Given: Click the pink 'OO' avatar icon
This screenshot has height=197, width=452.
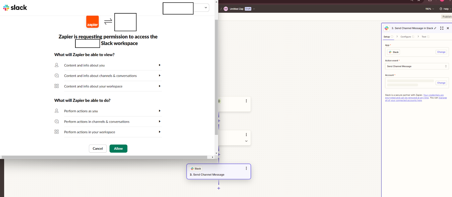Looking at the screenshot, I should 226,9.
